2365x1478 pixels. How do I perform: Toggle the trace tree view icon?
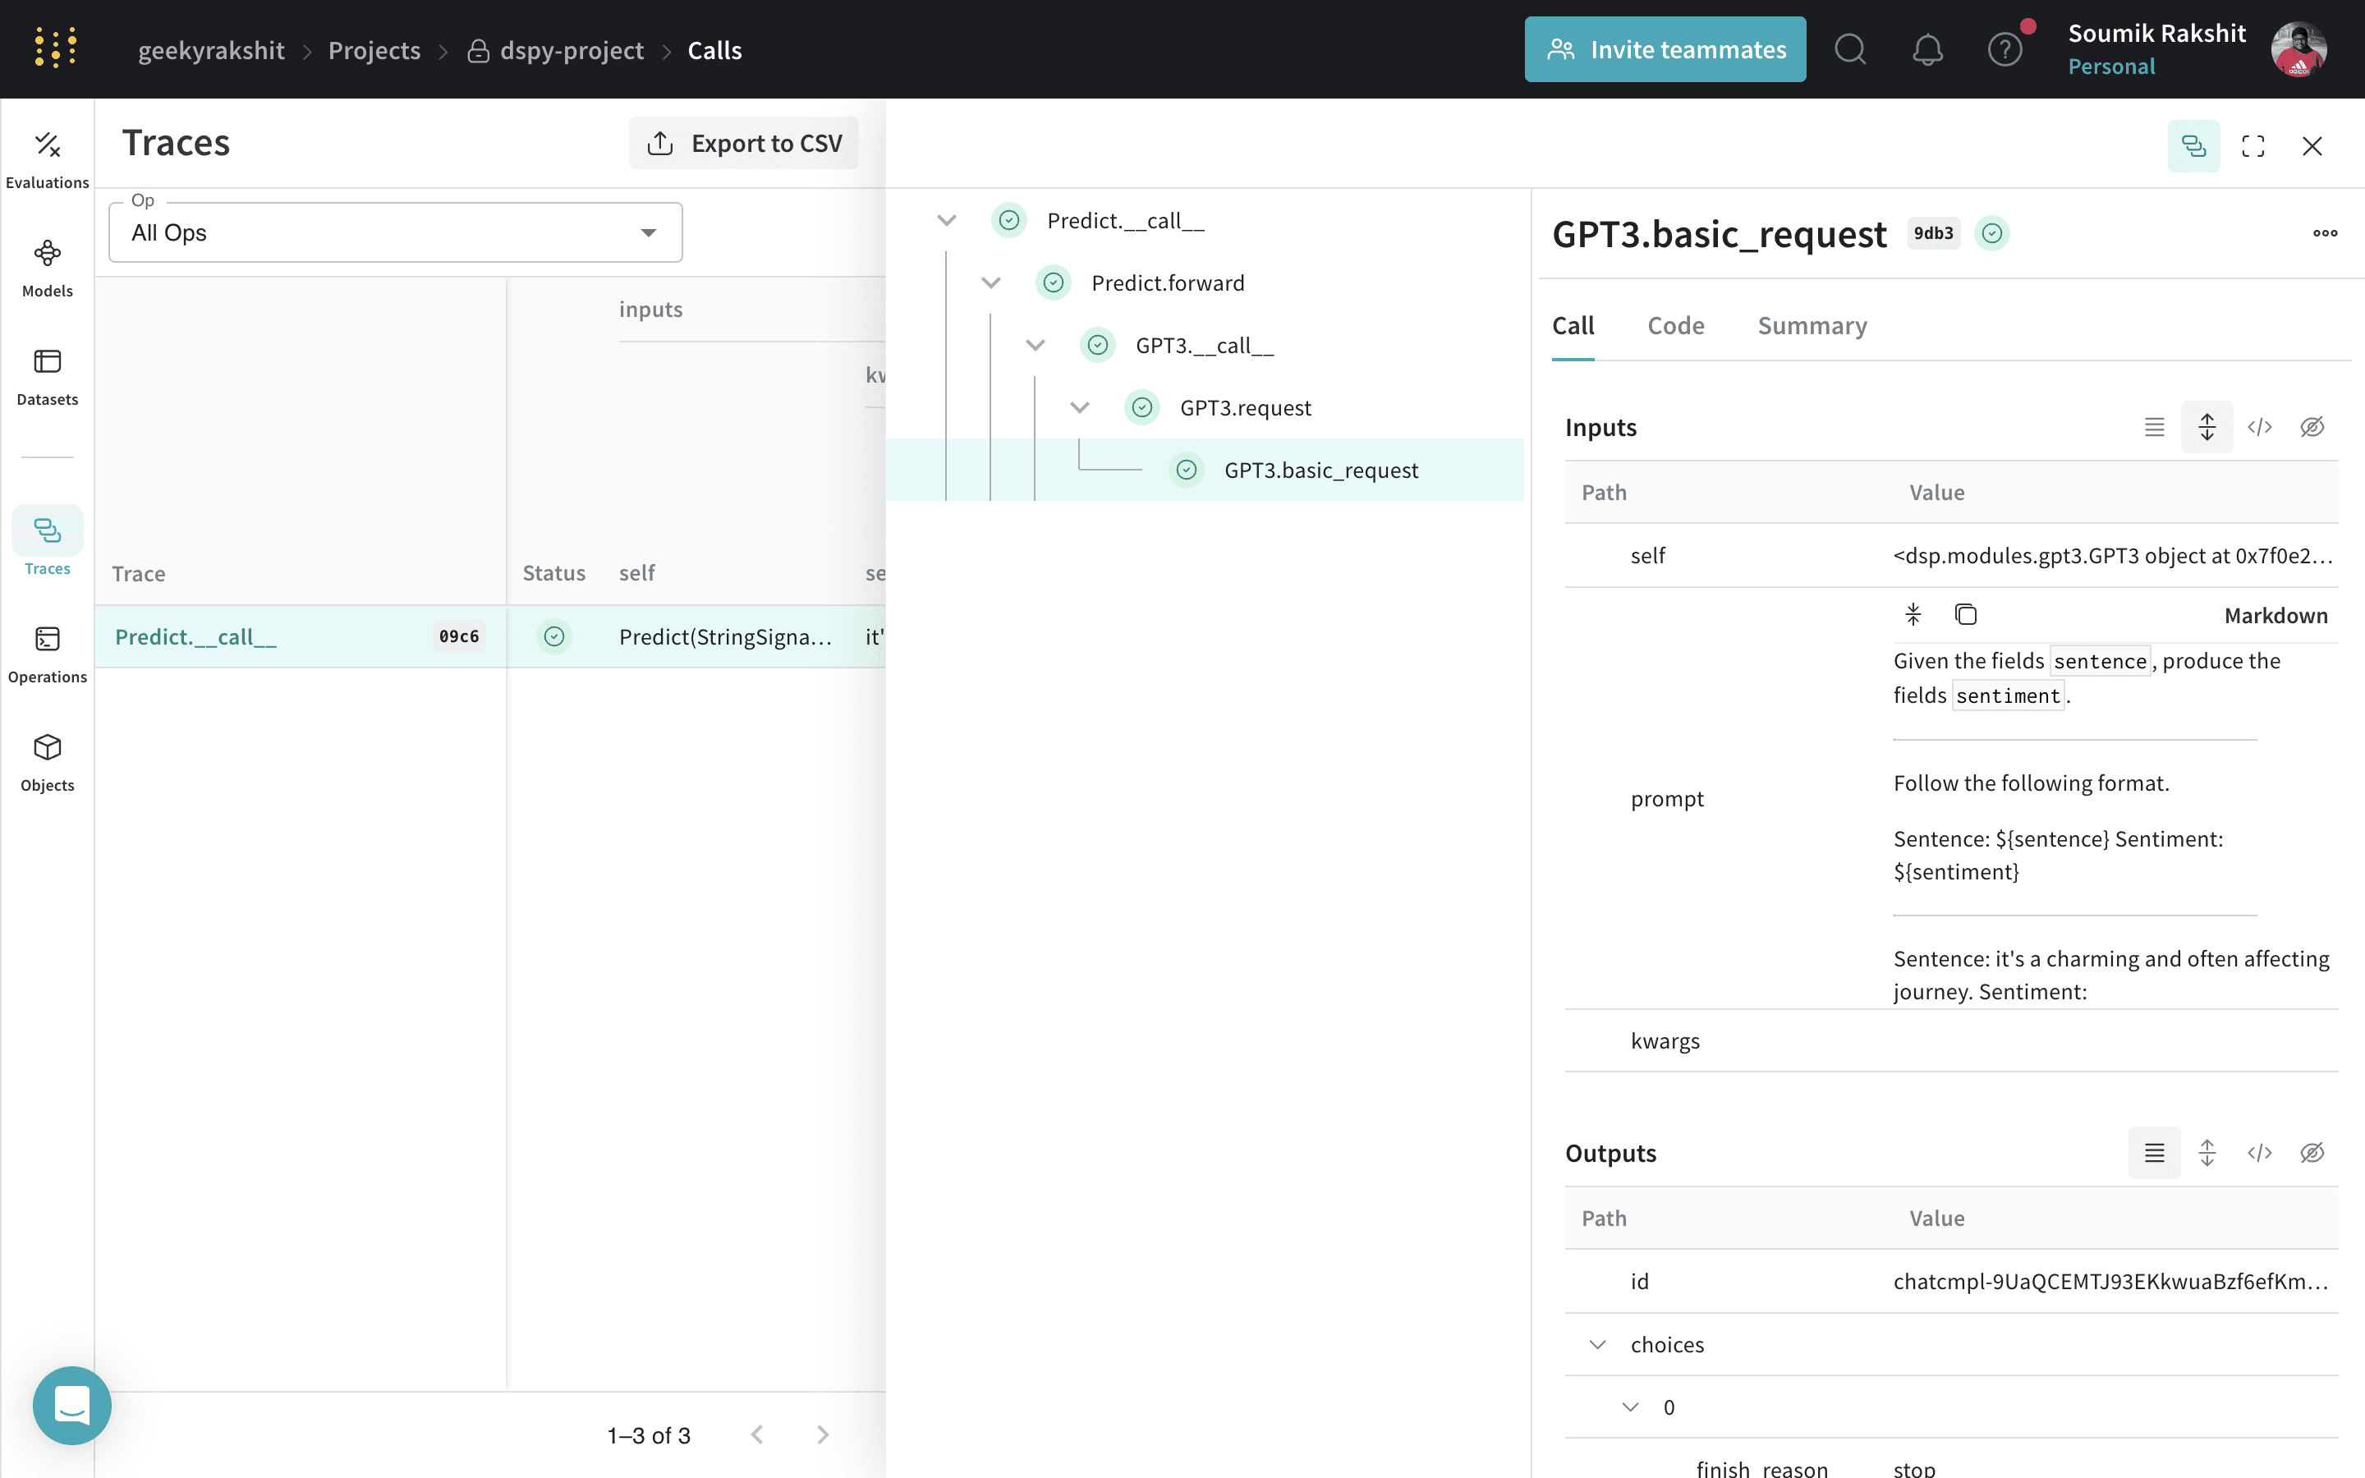(x=2193, y=145)
